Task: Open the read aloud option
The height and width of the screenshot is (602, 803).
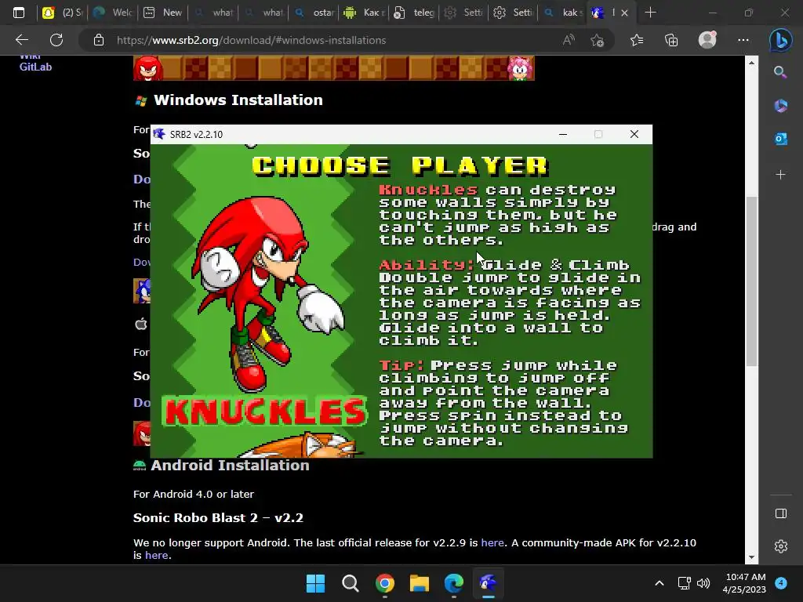Action: [569, 40]
